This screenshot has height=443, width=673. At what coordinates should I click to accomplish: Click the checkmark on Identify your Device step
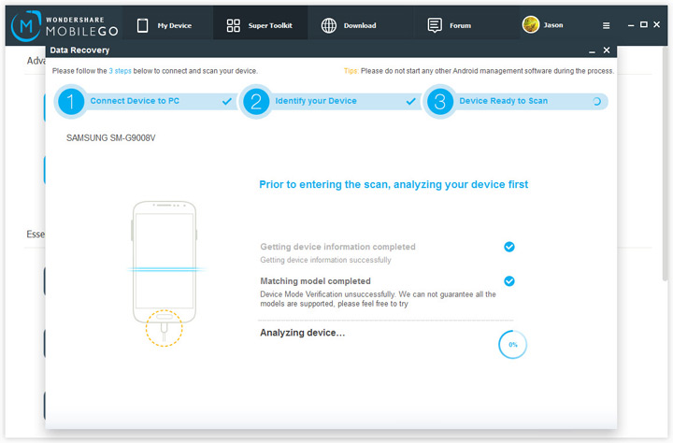[410, 101]
